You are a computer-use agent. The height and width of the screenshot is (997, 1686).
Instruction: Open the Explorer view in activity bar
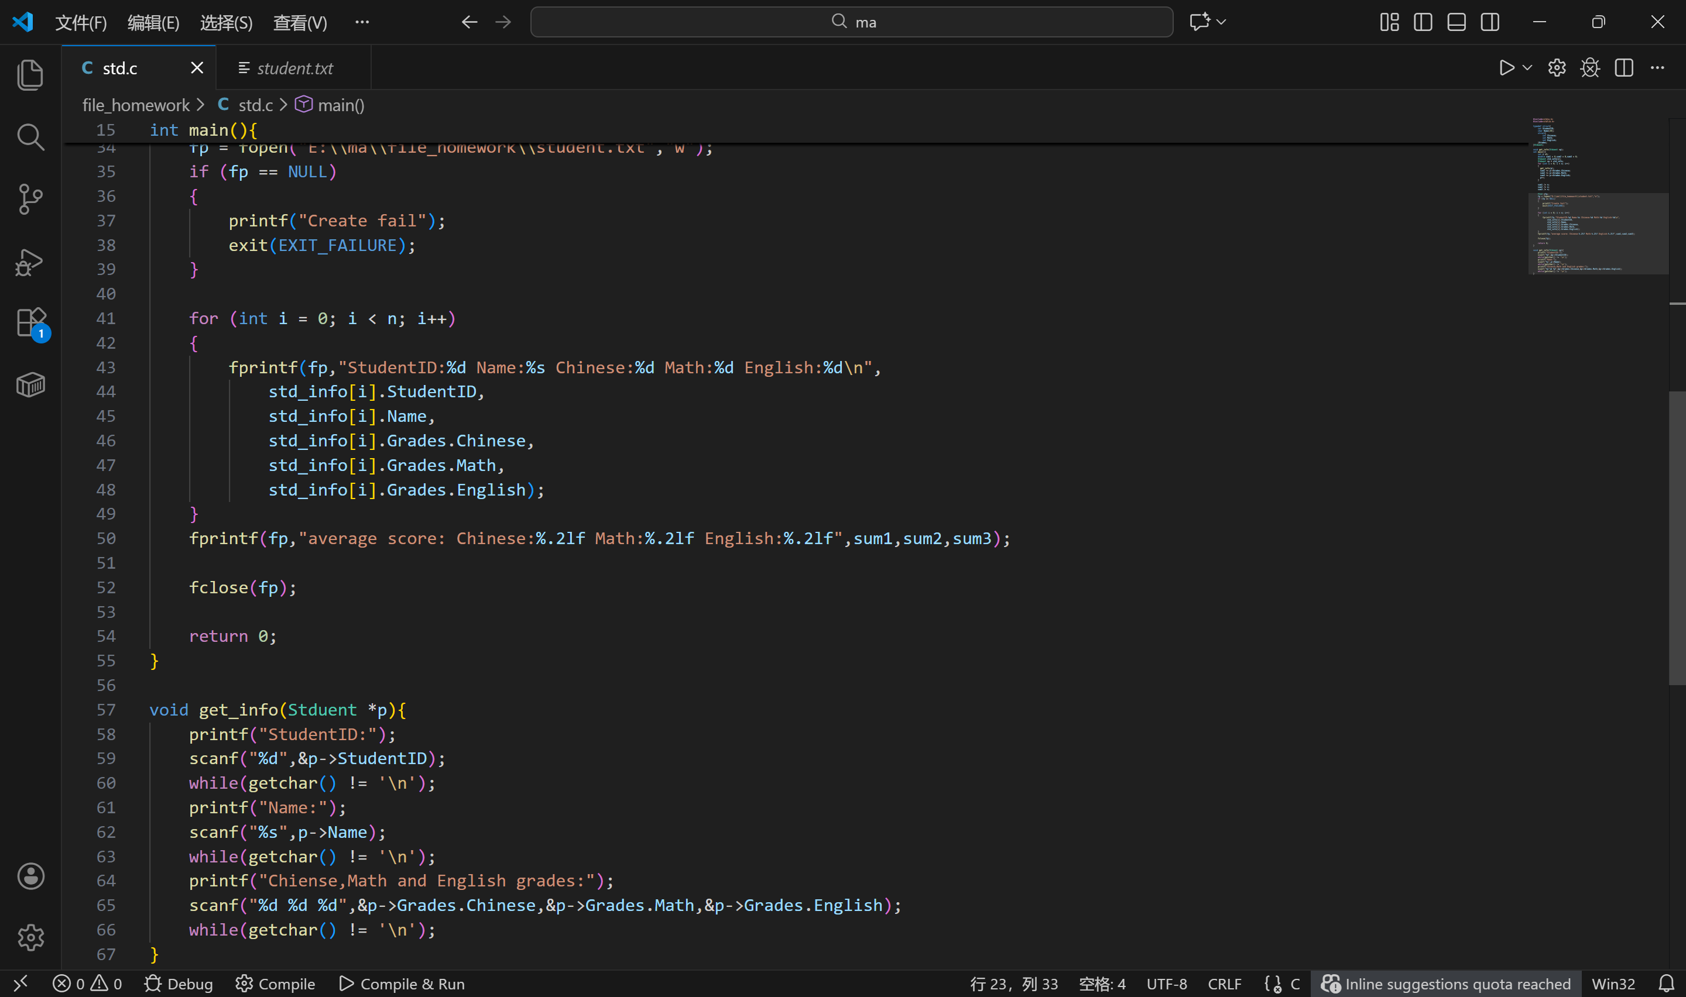(x=30, y=74)
